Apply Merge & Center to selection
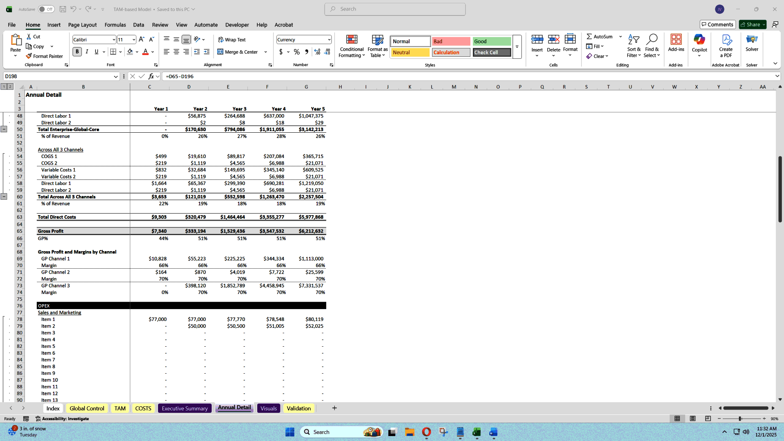Image resolution: width=784 pixels, height=441 pixels. pos(239,52)
